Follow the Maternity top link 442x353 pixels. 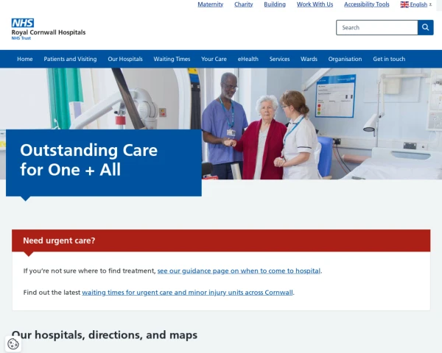click(x=210, y=4)
